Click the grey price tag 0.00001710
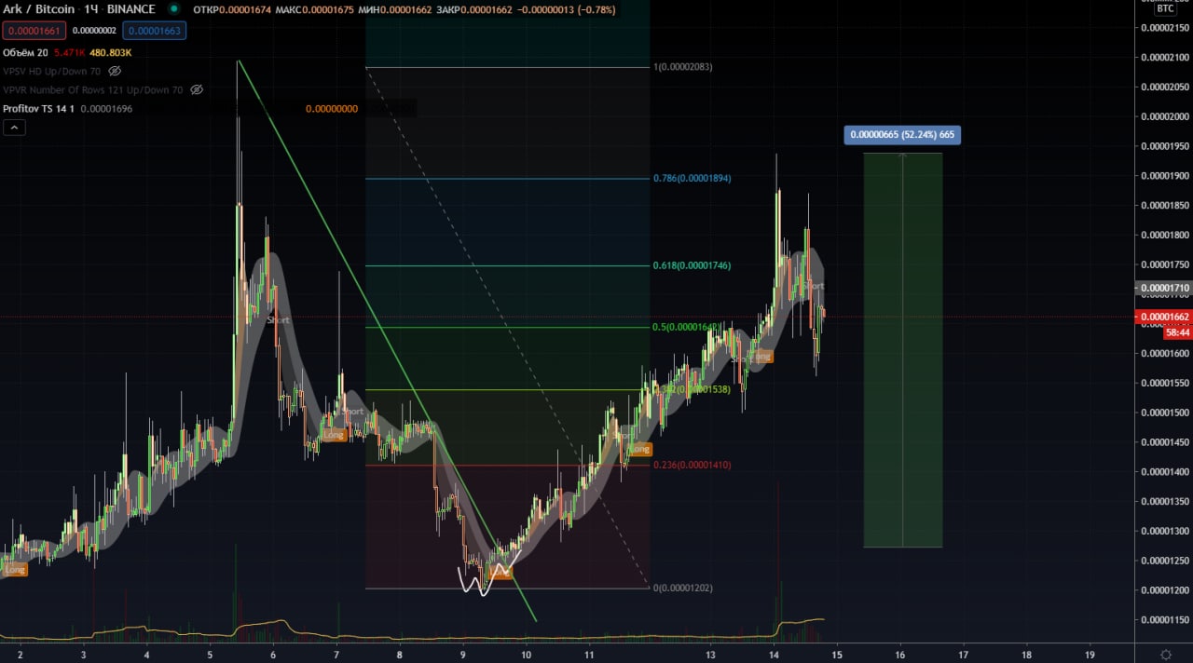Viewport: 1193px width, 663px height. point(1164,289)
